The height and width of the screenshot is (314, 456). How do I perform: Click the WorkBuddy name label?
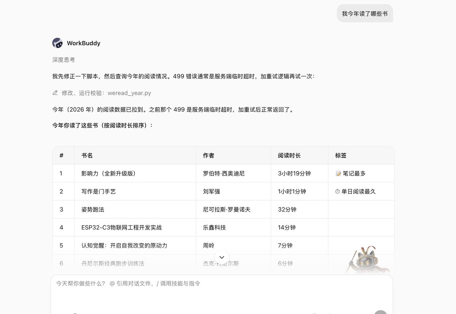point(84,43)
